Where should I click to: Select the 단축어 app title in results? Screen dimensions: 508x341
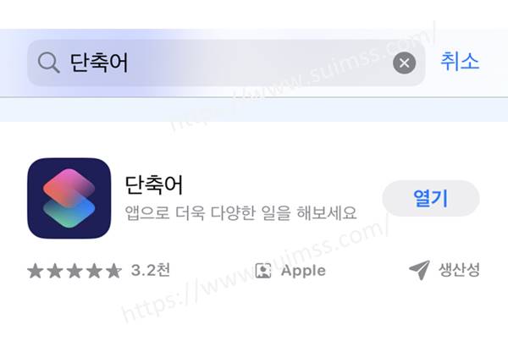pyautogui.click(x=154, y=185)
